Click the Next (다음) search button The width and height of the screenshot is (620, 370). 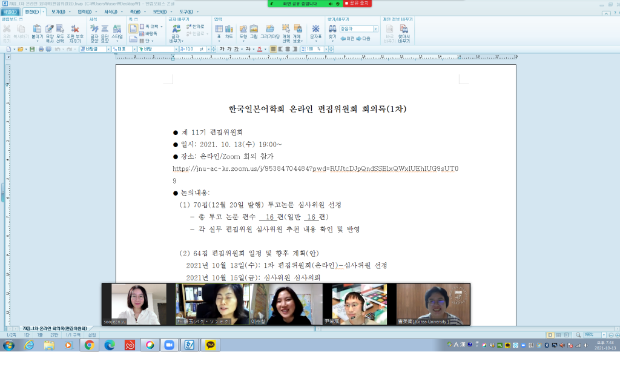363,39
